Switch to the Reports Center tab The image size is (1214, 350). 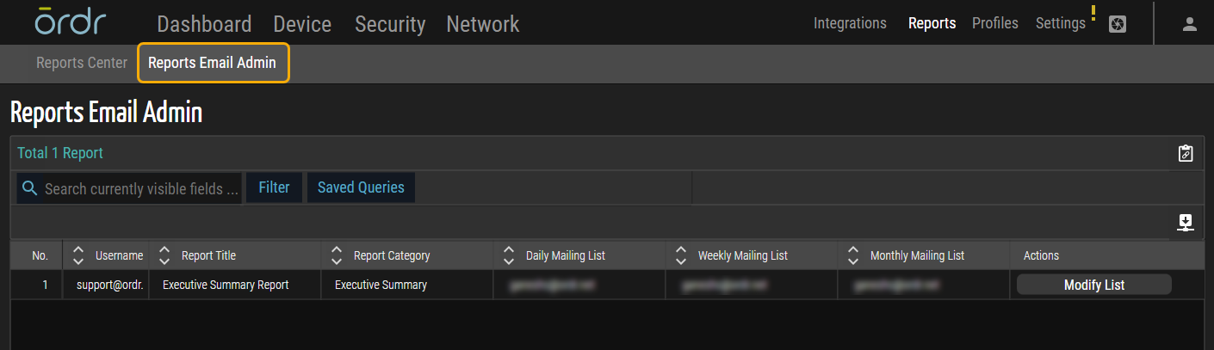pyautogui.click(x=82, y=63)
